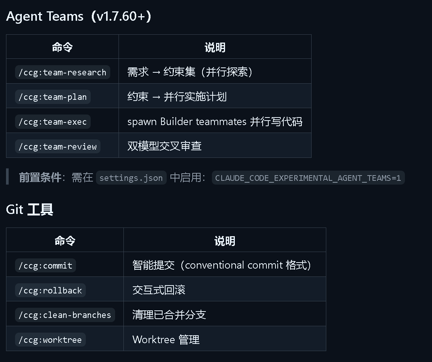This screenshot has width=432, height=362.
Task: Select the Worktree 管理 description text
Action: tap(166, 340)
